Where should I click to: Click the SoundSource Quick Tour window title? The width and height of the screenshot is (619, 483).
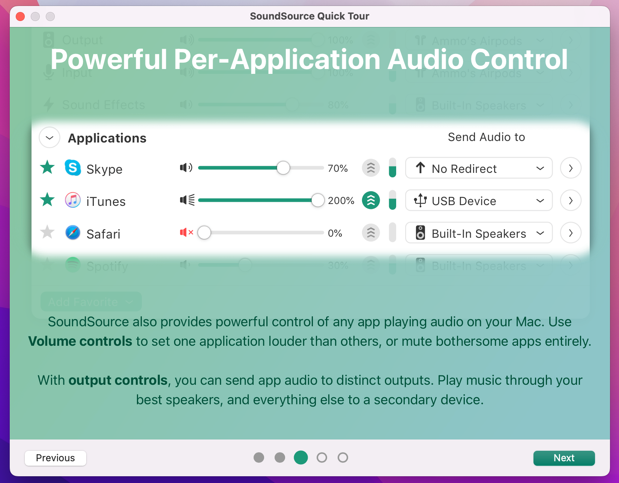[x=309, y=16]
